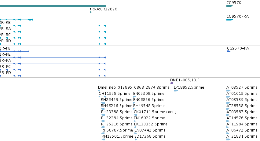The image size is (260, 141).
Task: Select the glyph beneath EK133352.5prime
Action: tap(135, 127)
